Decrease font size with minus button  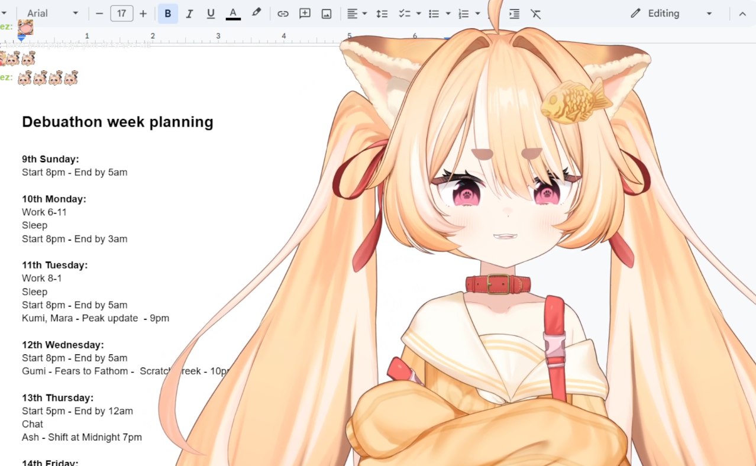[x=99, y=14]
